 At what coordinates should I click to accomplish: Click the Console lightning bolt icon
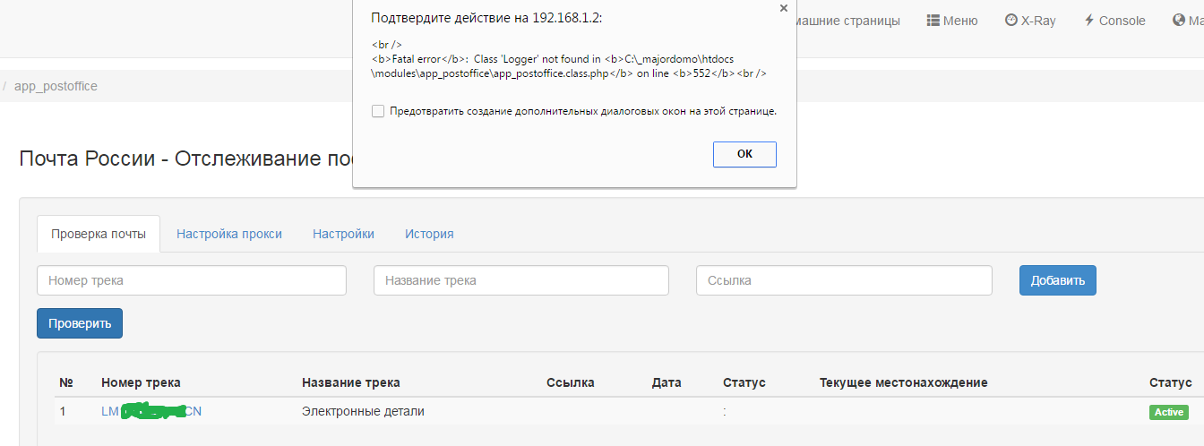coord(1089,21)
